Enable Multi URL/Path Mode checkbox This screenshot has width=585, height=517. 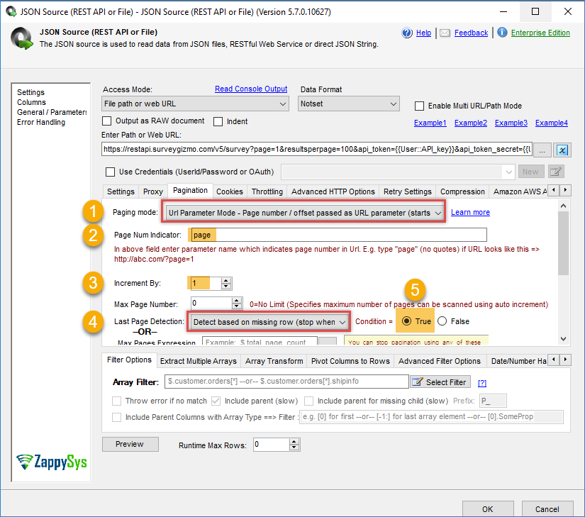419,106
